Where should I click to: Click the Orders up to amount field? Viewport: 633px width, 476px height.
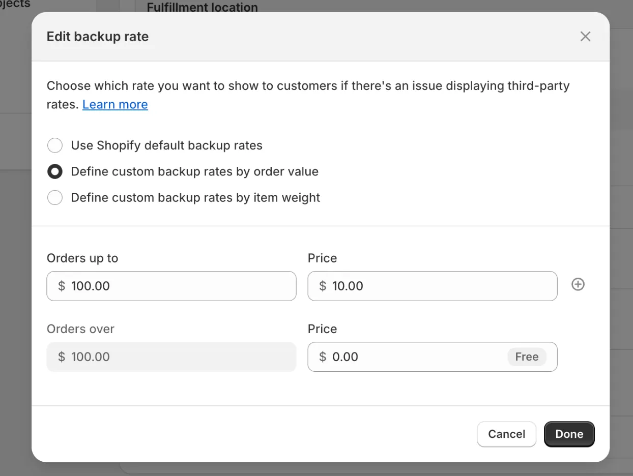coord(178,286)
